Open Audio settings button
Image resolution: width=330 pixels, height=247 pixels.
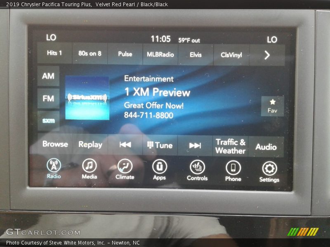(x=266, y=147)
